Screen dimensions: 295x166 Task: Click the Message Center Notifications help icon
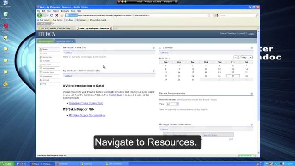tap(252, 125)
